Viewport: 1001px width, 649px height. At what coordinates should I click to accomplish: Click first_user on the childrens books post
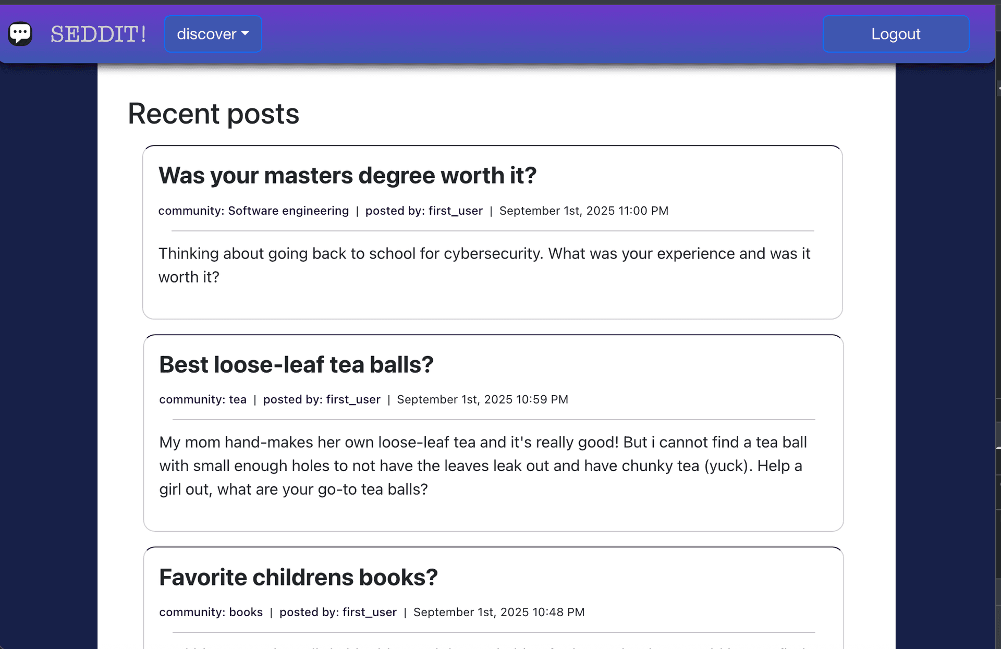click(x=369, y=612)
